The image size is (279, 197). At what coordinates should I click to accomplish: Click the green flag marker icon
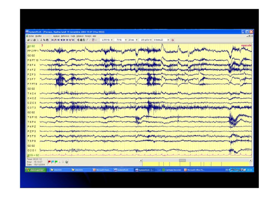(56, 162)
